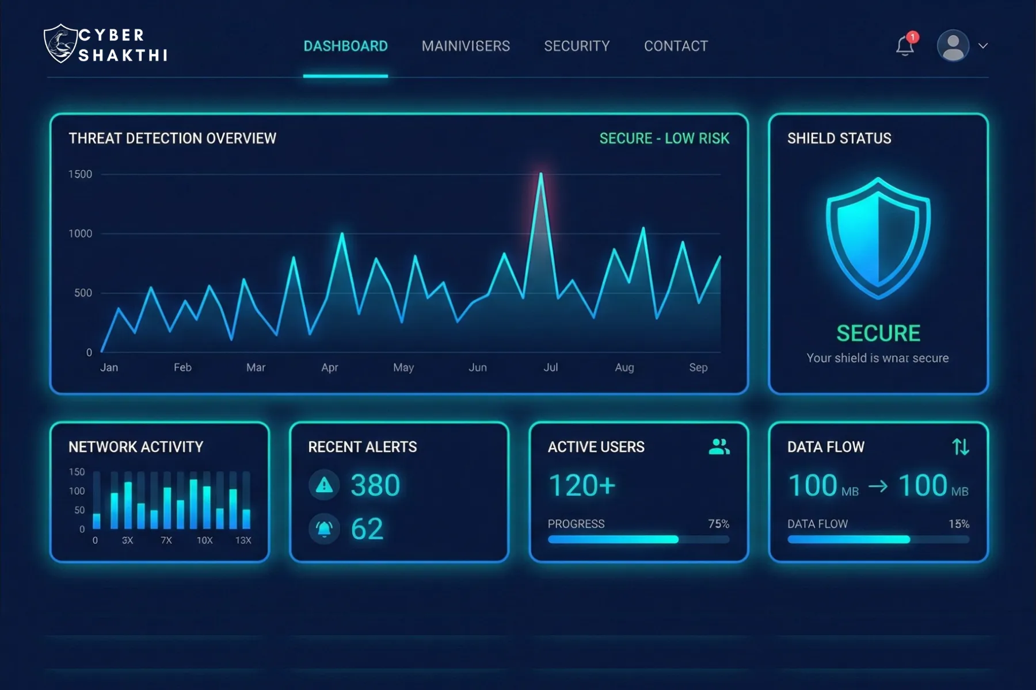This screenshot has width=1036, height=690.
Task: Click the Data Flow progress bar
Action: (878, 539)
